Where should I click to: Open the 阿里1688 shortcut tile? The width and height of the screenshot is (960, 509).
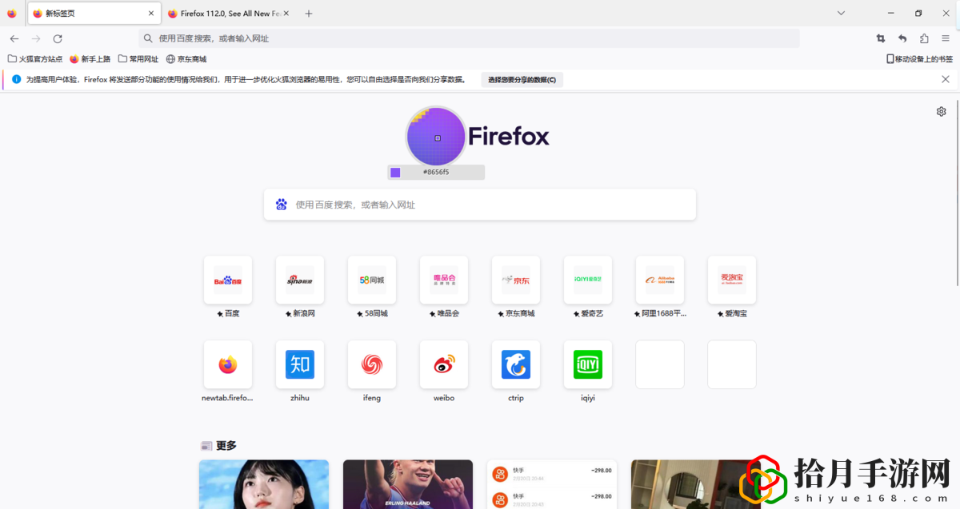(x=660, y=280)
